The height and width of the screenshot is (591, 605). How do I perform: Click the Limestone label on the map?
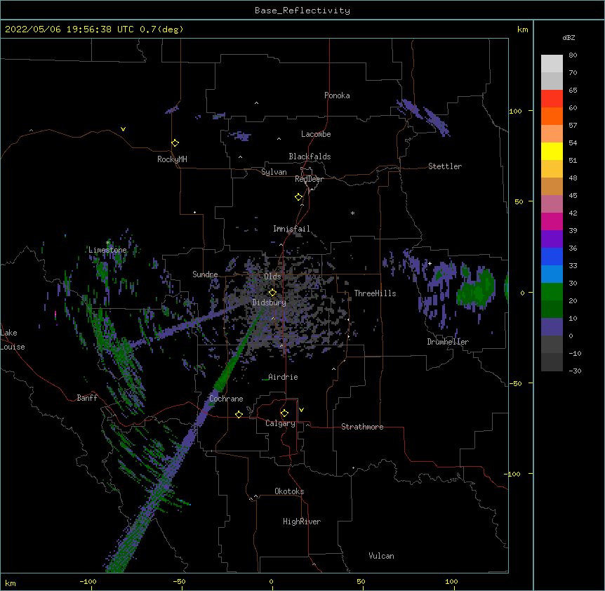click(107, 250)
